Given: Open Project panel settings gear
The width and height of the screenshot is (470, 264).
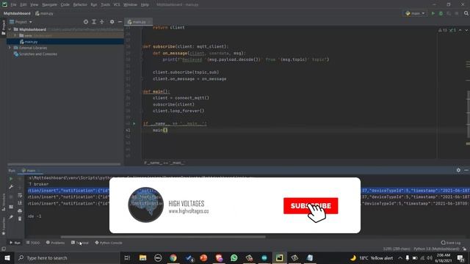Looking at the screenshot, I should click(x=112, y=22).
